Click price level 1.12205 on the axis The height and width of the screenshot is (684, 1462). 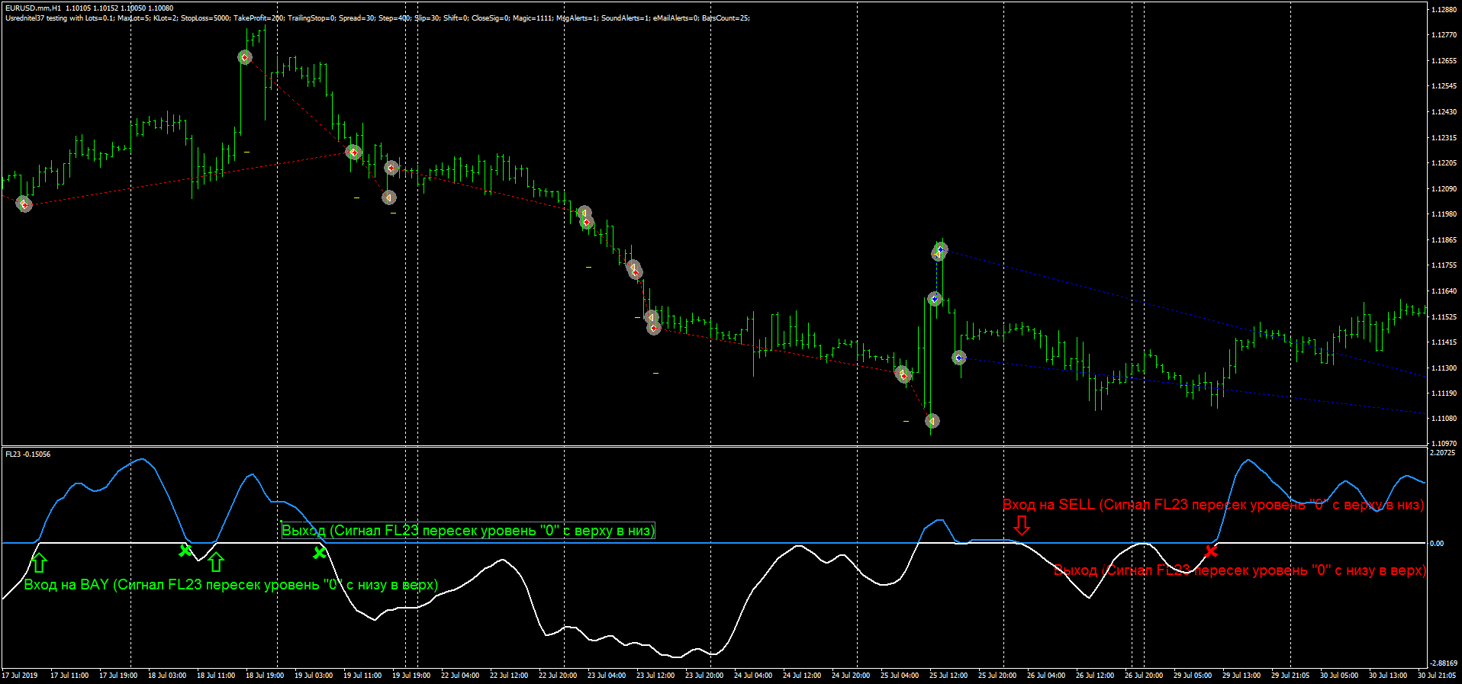pyautogui.click(x=1444, y=163)
